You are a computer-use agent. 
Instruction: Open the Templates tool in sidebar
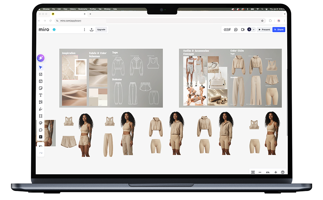[41, 81]
